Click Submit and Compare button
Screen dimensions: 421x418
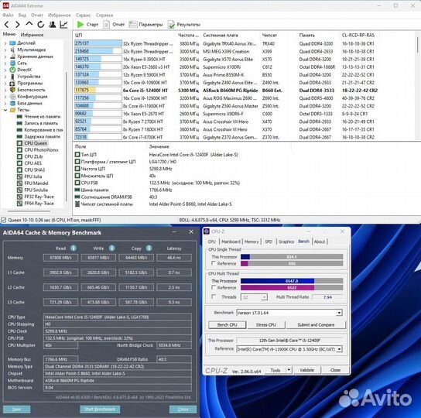pos(316,325)
